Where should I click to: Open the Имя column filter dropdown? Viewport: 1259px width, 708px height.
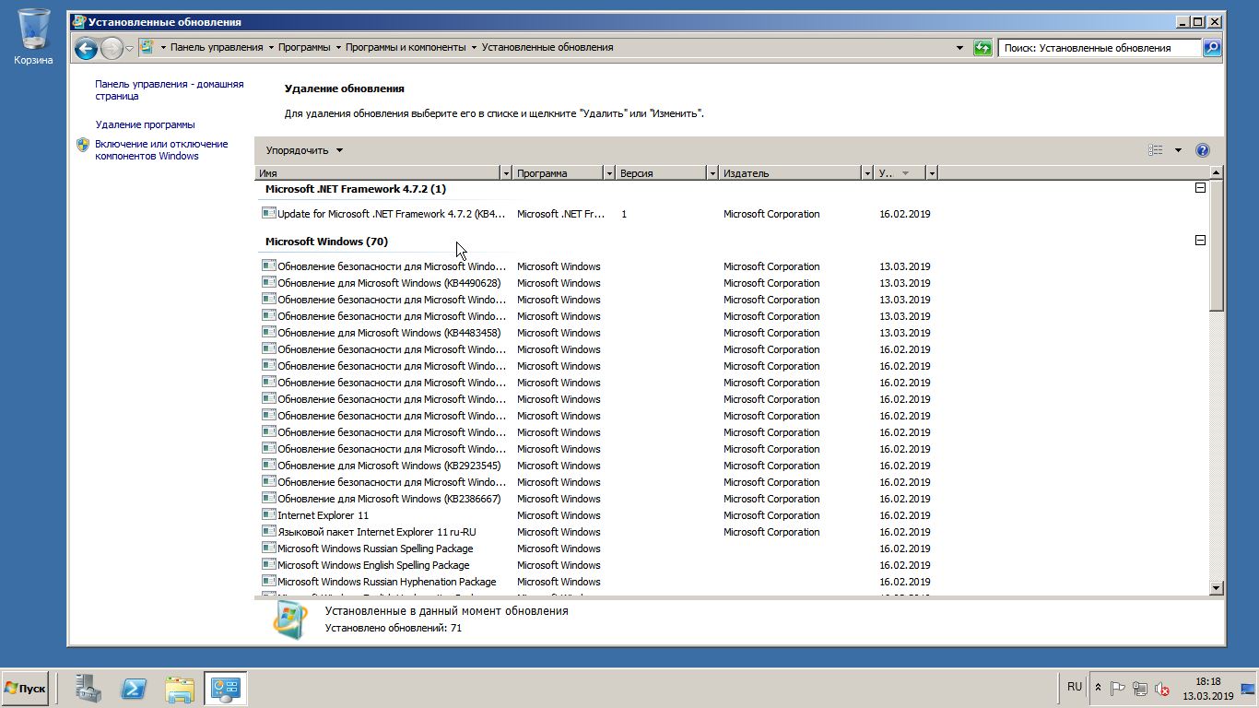click(506, 173)
